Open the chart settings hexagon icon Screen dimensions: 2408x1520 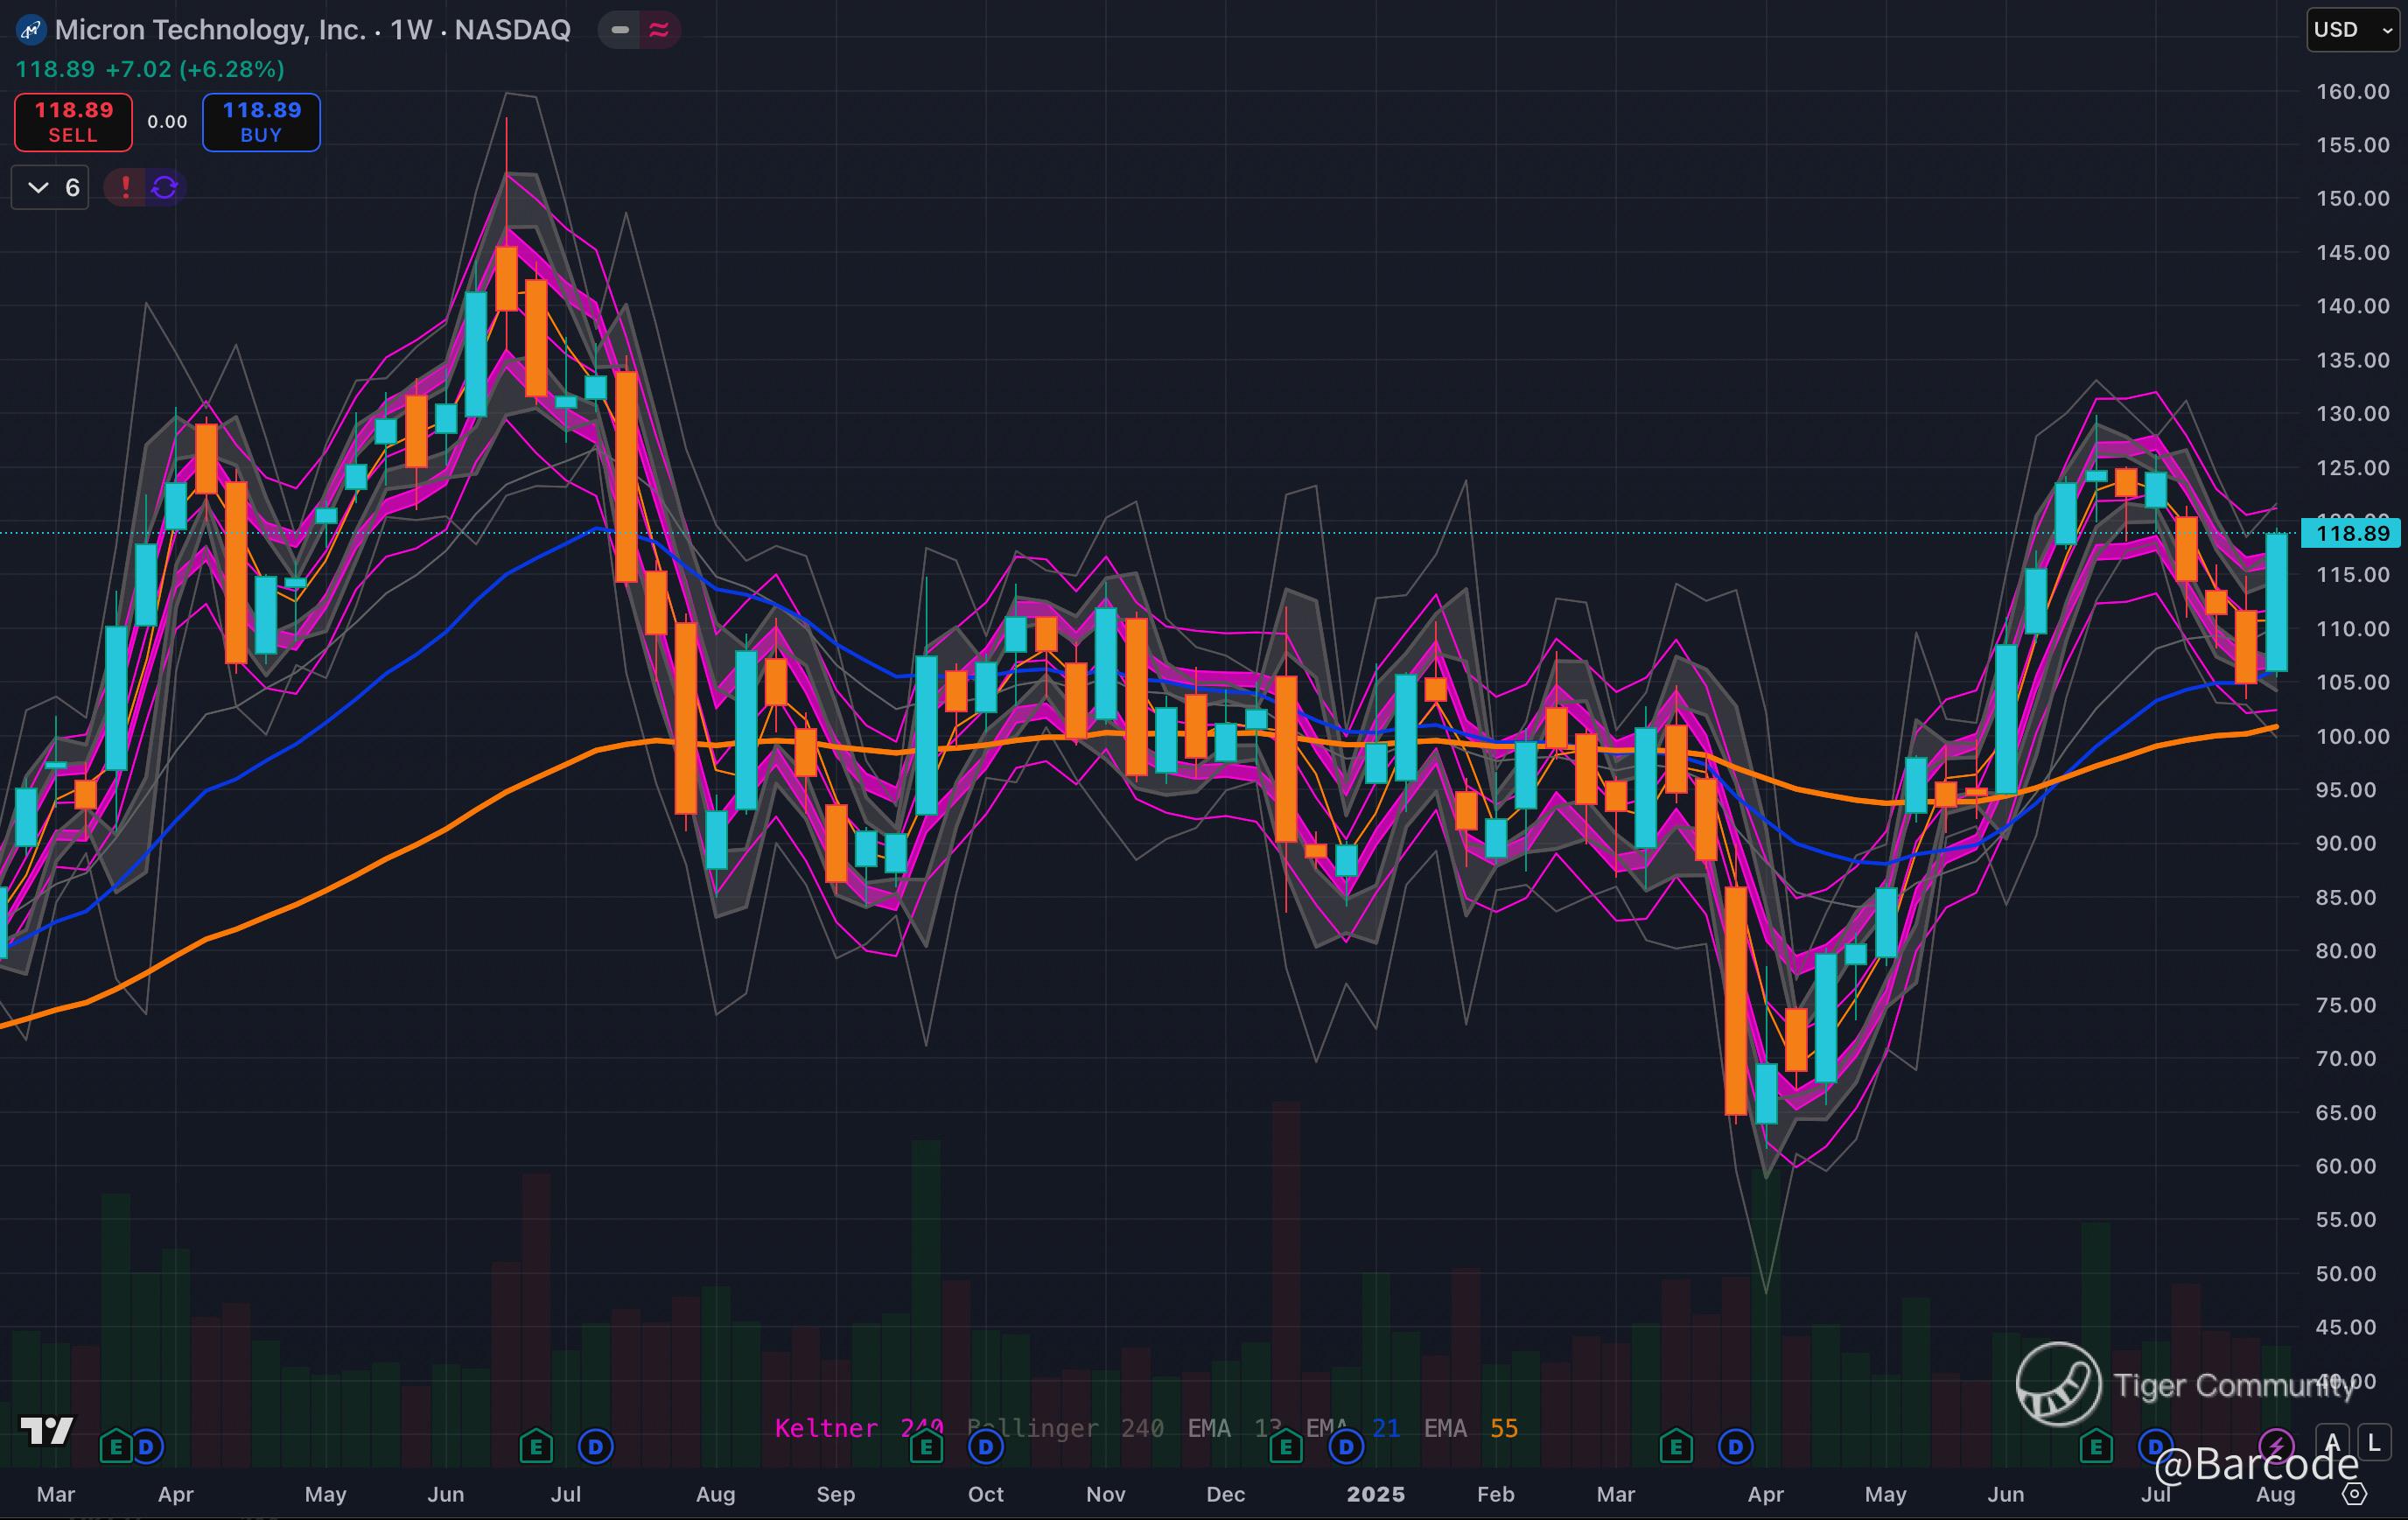pos(2355,1494)
